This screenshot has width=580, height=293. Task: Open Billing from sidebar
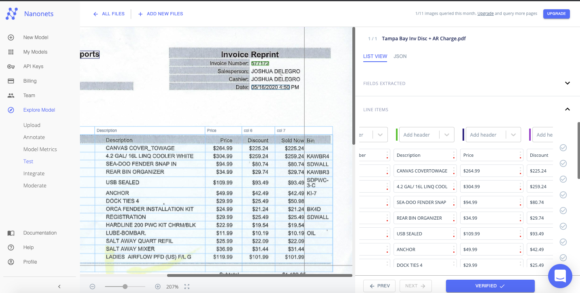[x=30, y=81]
